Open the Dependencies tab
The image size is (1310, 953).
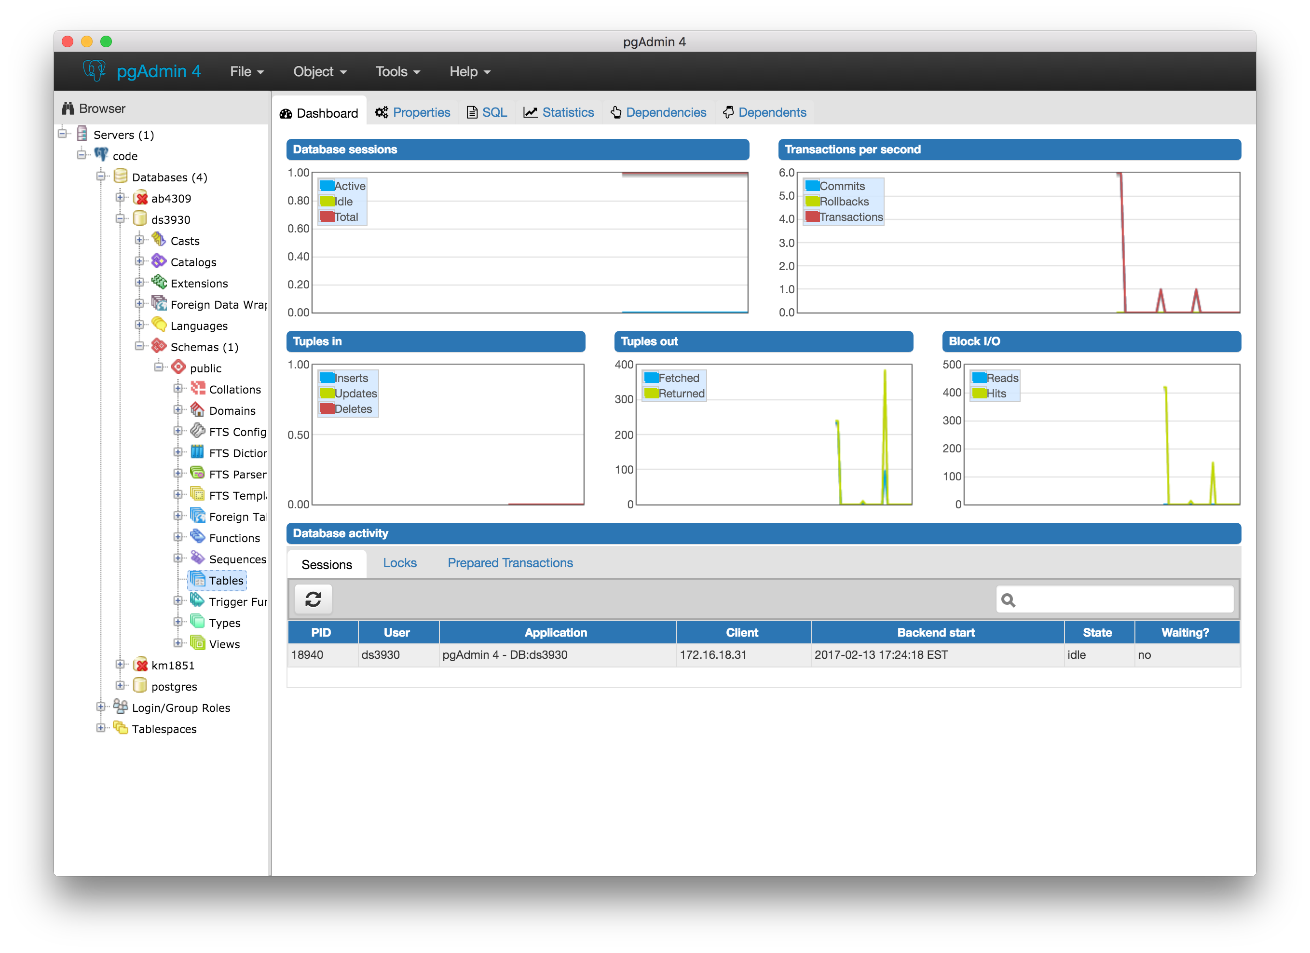(658, 113)
